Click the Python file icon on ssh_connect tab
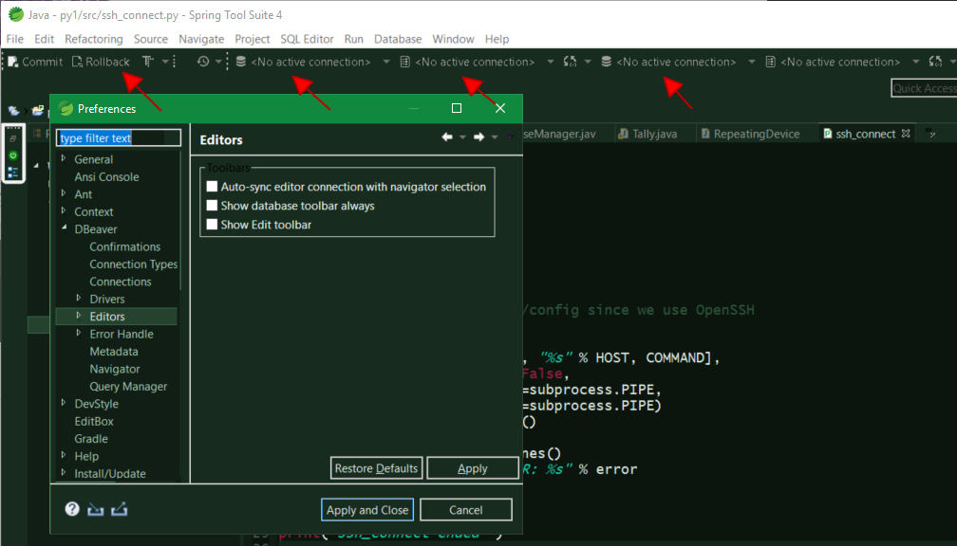 828,134
